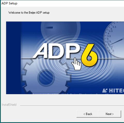Click the white hand pointer icon
Viewport: 124px width, 123px height.
(76, 64)
